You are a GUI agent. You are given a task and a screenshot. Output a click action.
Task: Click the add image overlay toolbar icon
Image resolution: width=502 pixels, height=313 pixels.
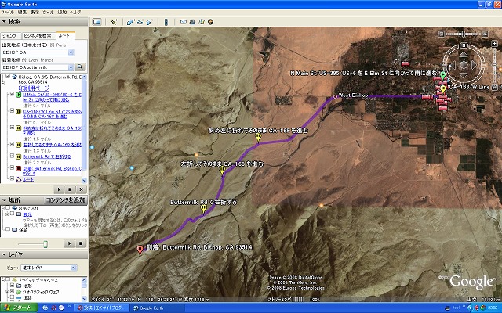[150, 22]
